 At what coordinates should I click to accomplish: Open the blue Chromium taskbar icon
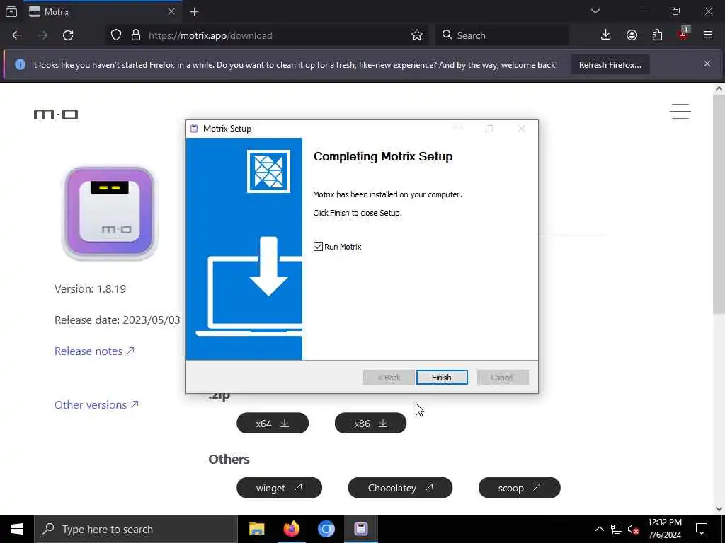click(x=326, y=529)
